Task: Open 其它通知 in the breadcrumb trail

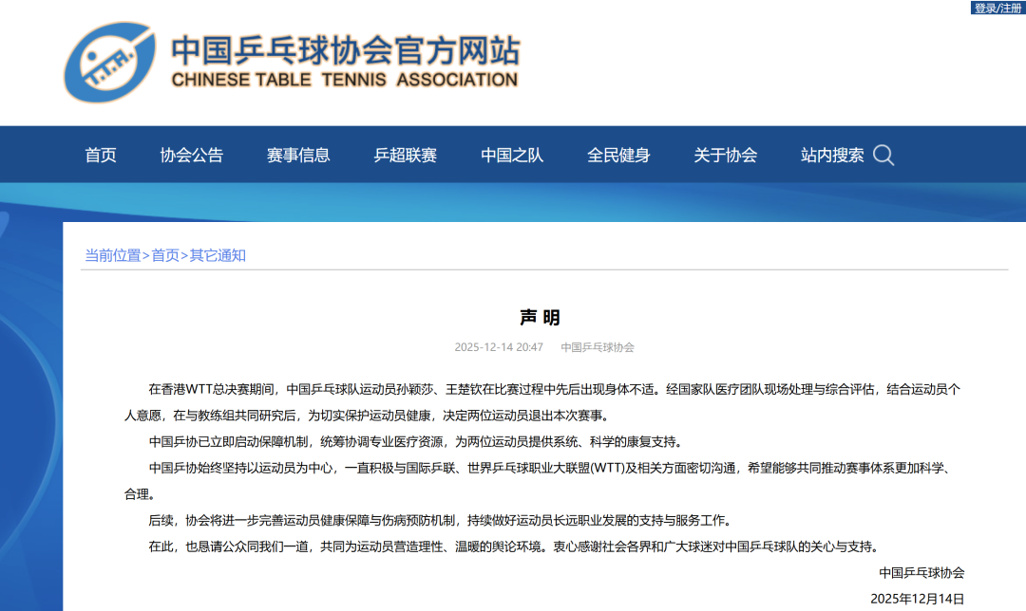Action: click(x=218, y=255)
